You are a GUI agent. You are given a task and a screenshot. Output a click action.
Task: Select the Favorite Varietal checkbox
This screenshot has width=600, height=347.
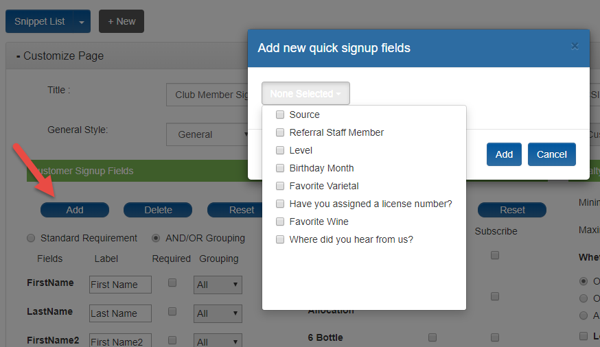click(x=280, y=186)
